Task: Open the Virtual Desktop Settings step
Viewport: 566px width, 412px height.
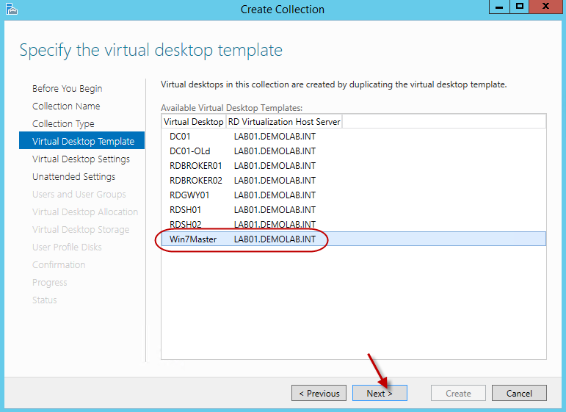Action: tap(81, 159)
